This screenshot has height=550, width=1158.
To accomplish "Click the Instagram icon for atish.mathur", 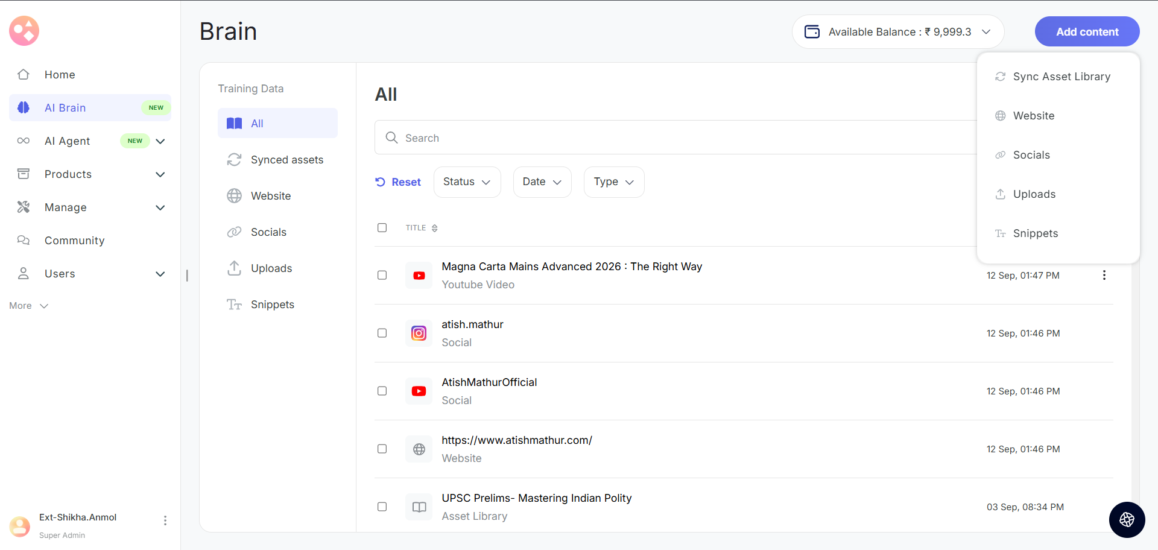I will 419,333.
